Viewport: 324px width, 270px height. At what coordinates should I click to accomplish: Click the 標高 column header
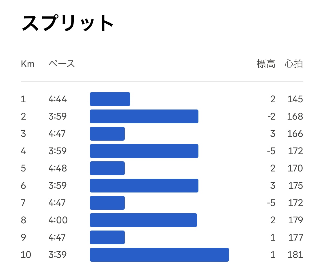pyautogui.click(x=266, y=64)
